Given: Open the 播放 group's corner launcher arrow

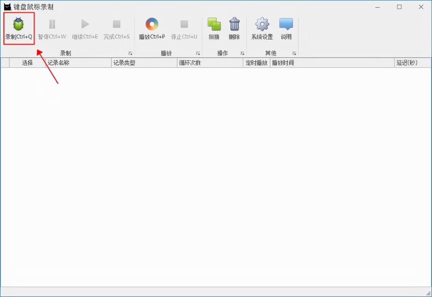Looking at the screenshot, I should tap(198, 53).
